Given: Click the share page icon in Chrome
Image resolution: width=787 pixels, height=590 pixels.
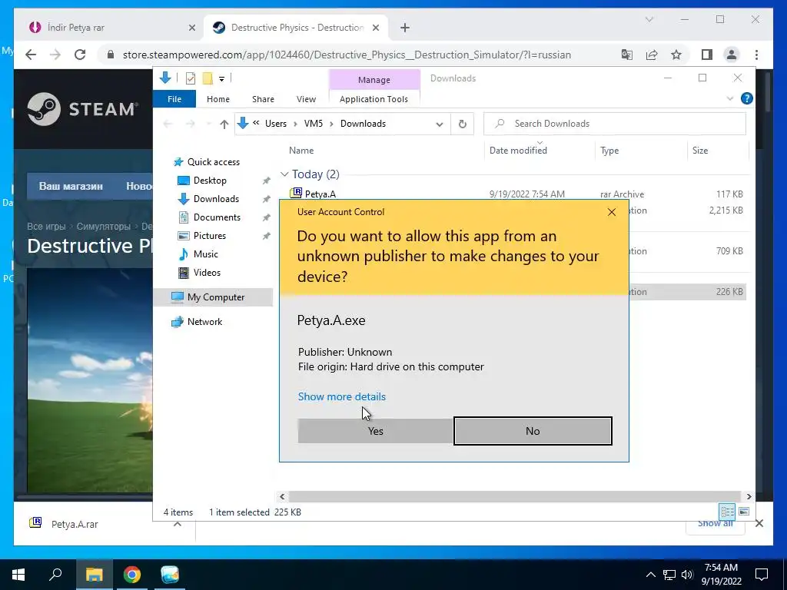Looking at the screenshot, I should tap(652, 55).
